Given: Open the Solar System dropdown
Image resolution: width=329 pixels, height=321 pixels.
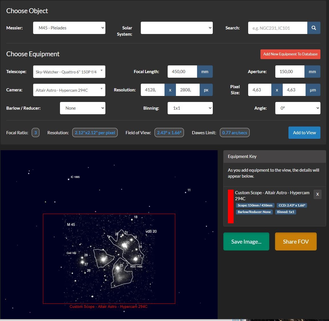Looking at the screenshot, I should (x=177, y=28).
